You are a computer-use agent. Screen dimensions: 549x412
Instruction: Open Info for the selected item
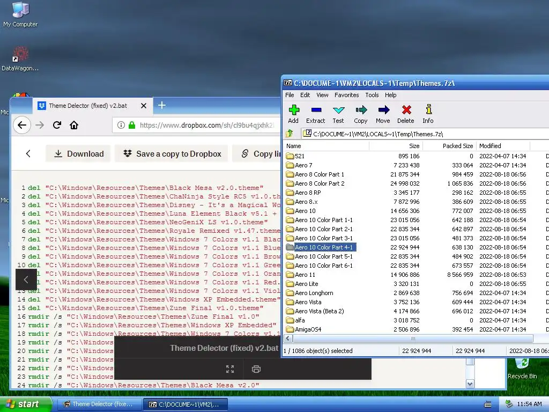click(428, 114)
